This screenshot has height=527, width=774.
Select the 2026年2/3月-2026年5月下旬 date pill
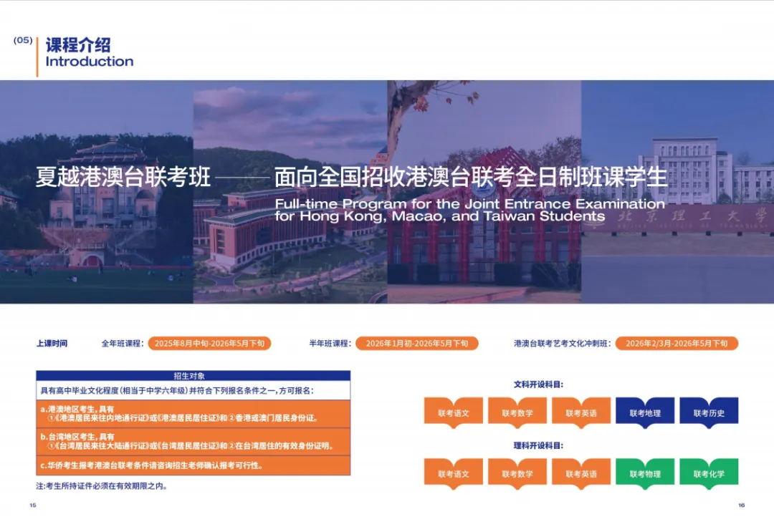pyautogui.click(x=677, y=344)
